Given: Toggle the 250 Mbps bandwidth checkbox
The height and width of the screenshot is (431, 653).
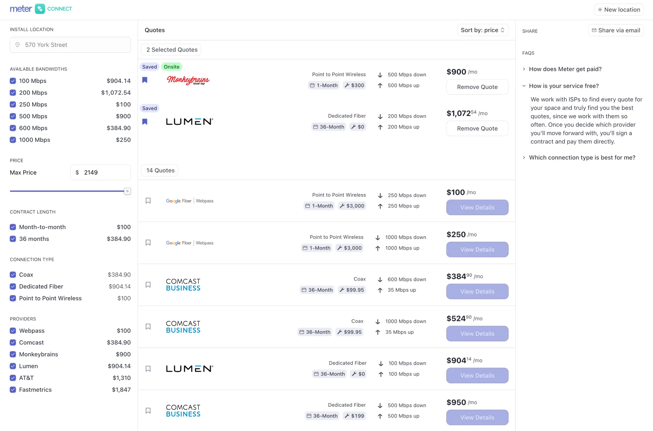Looking at the screenshot, I should pos(13,104).
